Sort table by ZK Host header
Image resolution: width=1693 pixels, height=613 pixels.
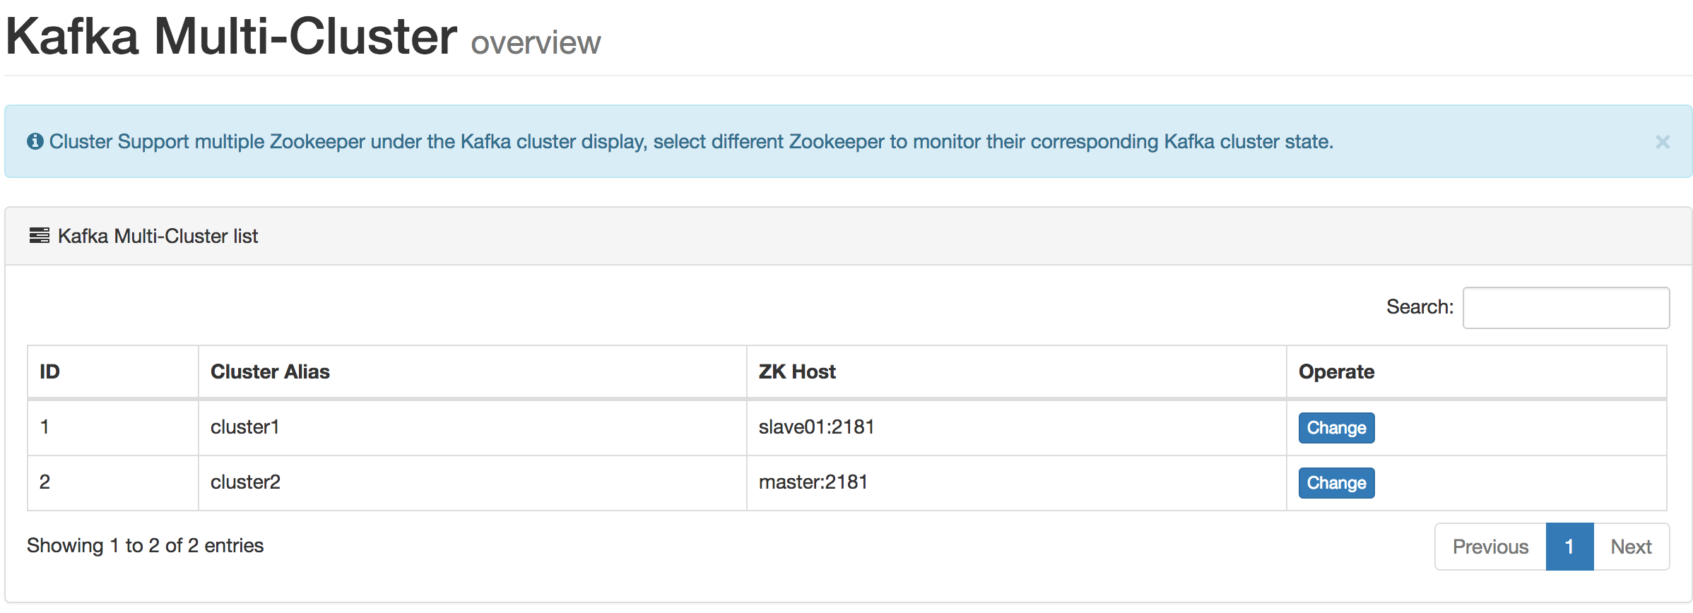[x=1017, y=371]
